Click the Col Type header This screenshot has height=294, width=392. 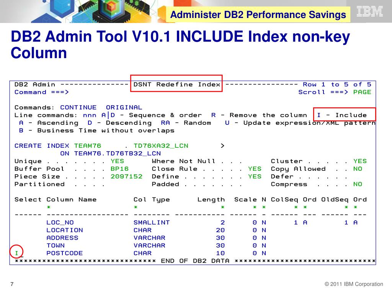[x=152, y=199]
